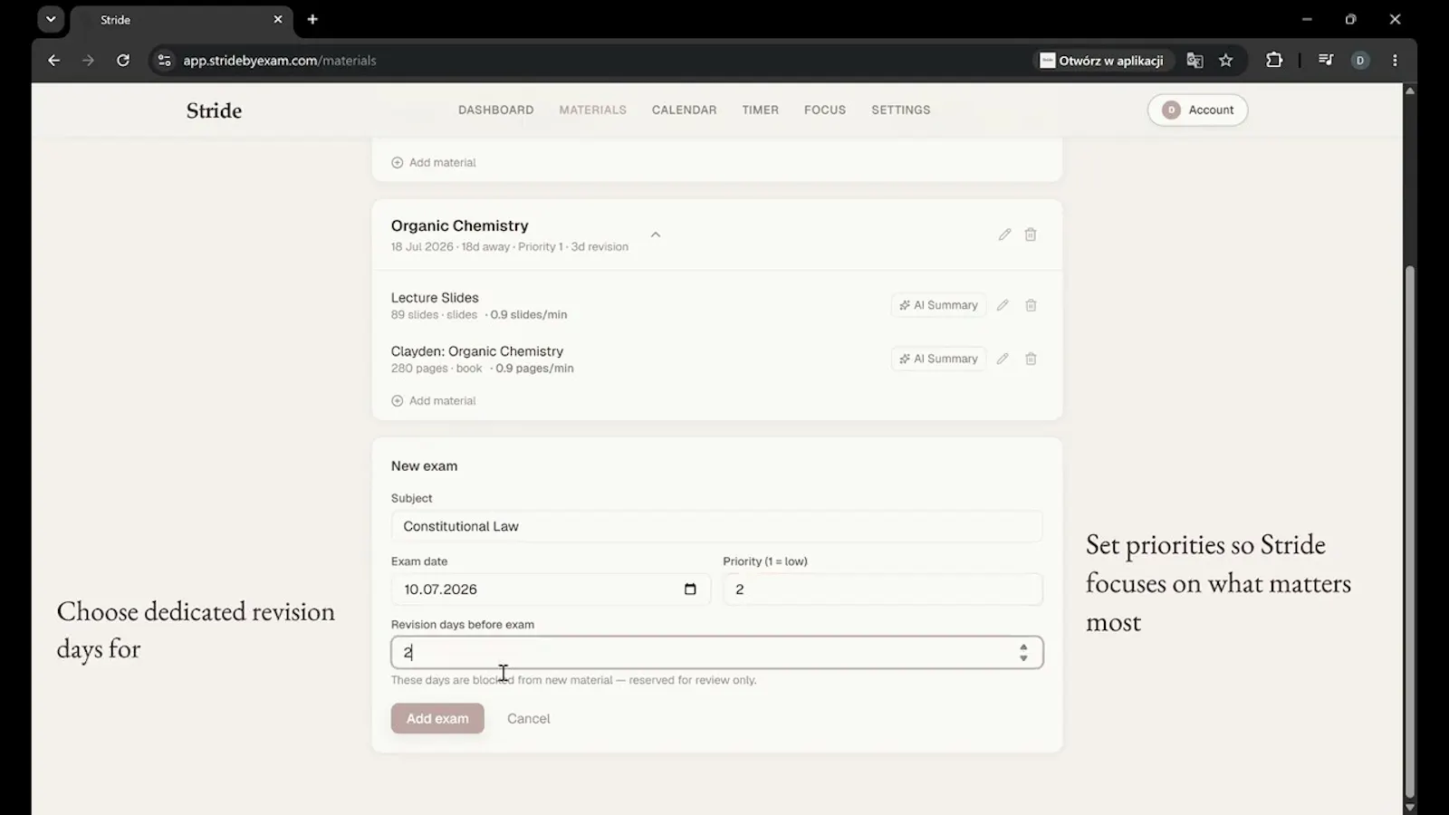
Task: Select the Lecture Slides title
Action: tap(435, 297)
